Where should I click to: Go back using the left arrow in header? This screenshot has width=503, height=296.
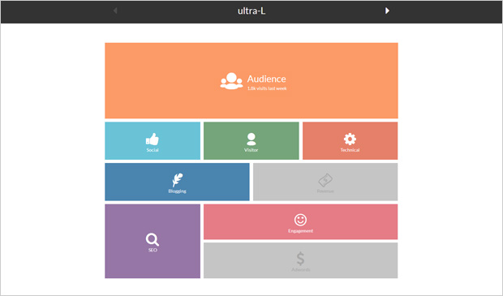115,11
